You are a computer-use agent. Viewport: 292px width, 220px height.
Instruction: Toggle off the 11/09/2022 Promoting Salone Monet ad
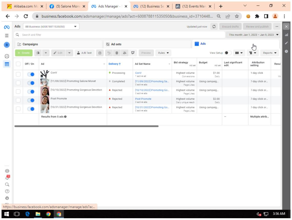pyautogui.click(x=31, y=83)
